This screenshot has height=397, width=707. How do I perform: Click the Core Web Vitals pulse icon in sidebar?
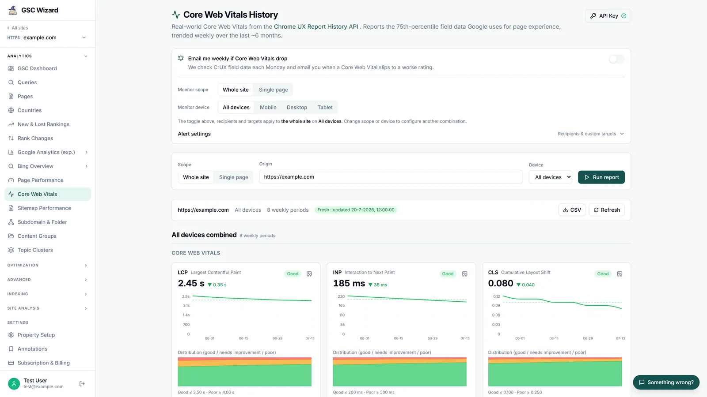tap(11, 194)
